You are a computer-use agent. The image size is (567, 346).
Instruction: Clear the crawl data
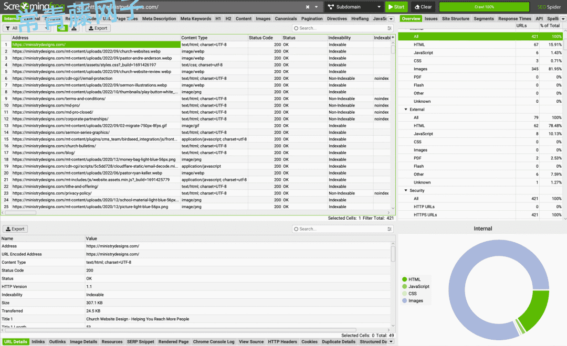(423, 7)
